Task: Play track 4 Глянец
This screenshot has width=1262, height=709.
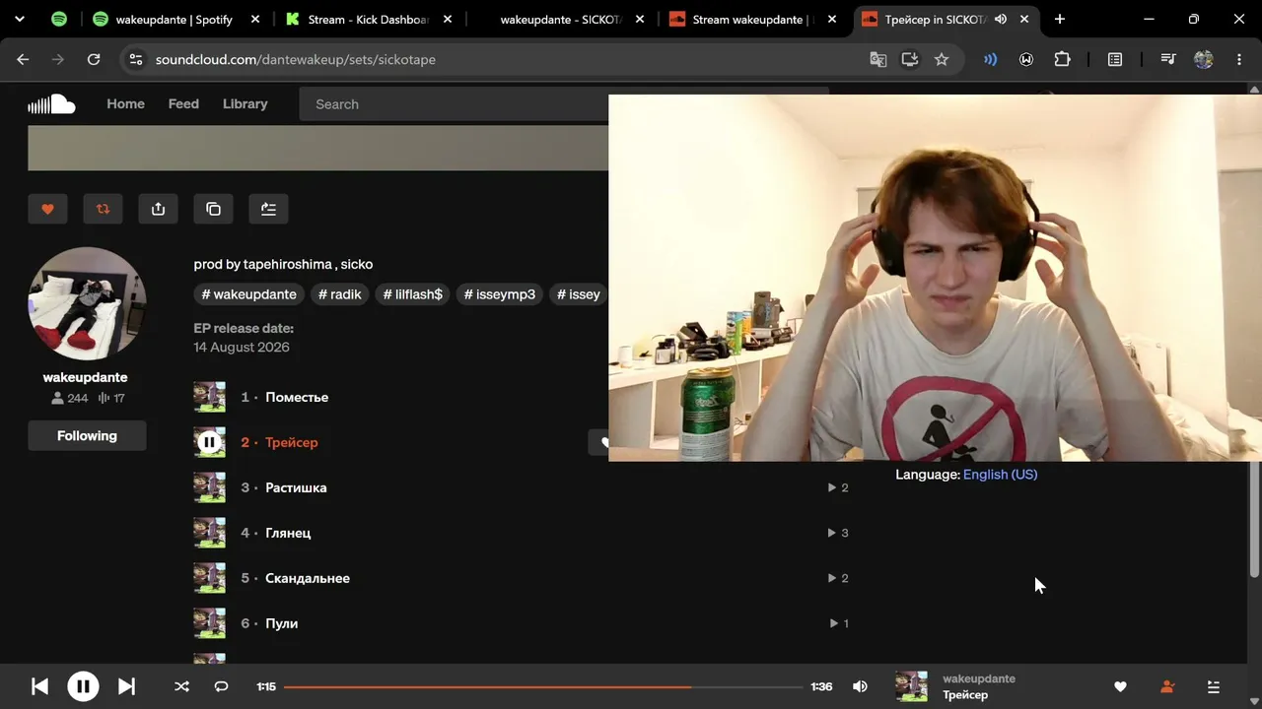Action: tap(288, 533)
